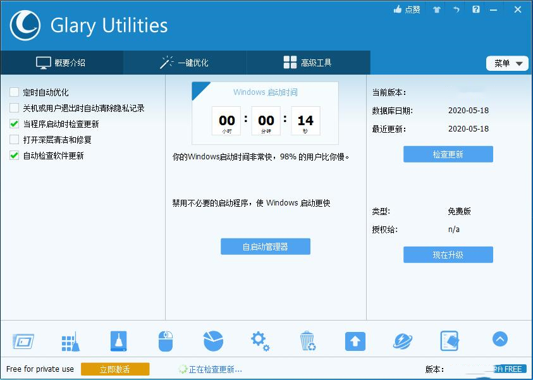Image resolution: width=533 pixels, height=380 pixels.
Task: Switch to 概要介绍 tab
Action: tap(61, 63)
